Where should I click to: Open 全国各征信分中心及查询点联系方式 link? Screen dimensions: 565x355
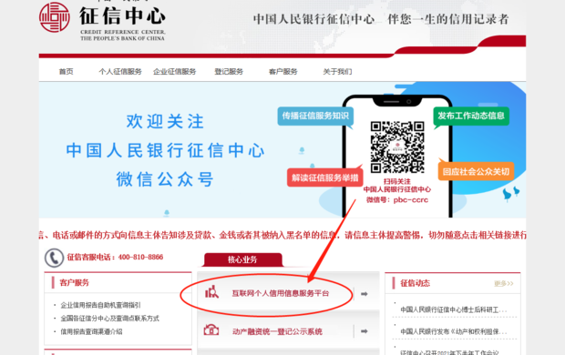(109, 319)
